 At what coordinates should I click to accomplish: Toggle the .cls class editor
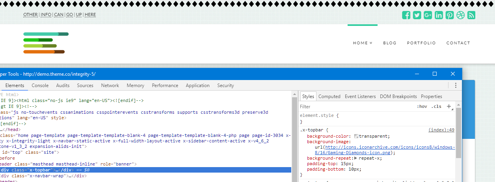point(436,107)
